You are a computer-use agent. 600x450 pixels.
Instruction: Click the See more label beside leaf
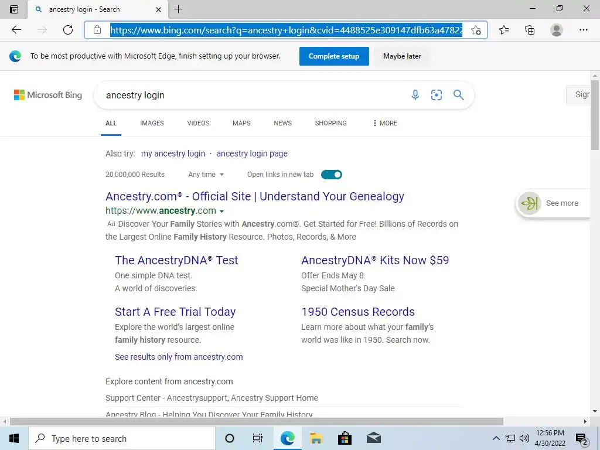point(562,203)
